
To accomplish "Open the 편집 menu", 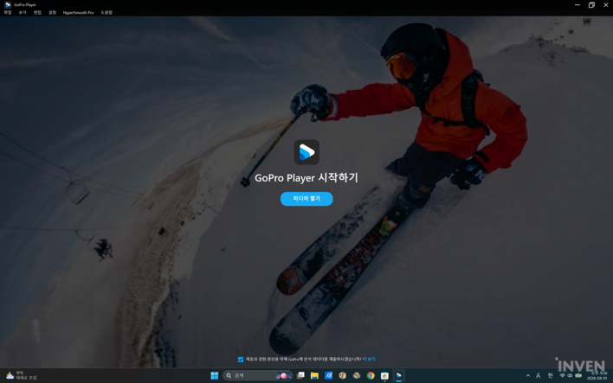I will pos(37,13).
